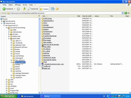Open Rechercher search tool

tap(33, 9)
